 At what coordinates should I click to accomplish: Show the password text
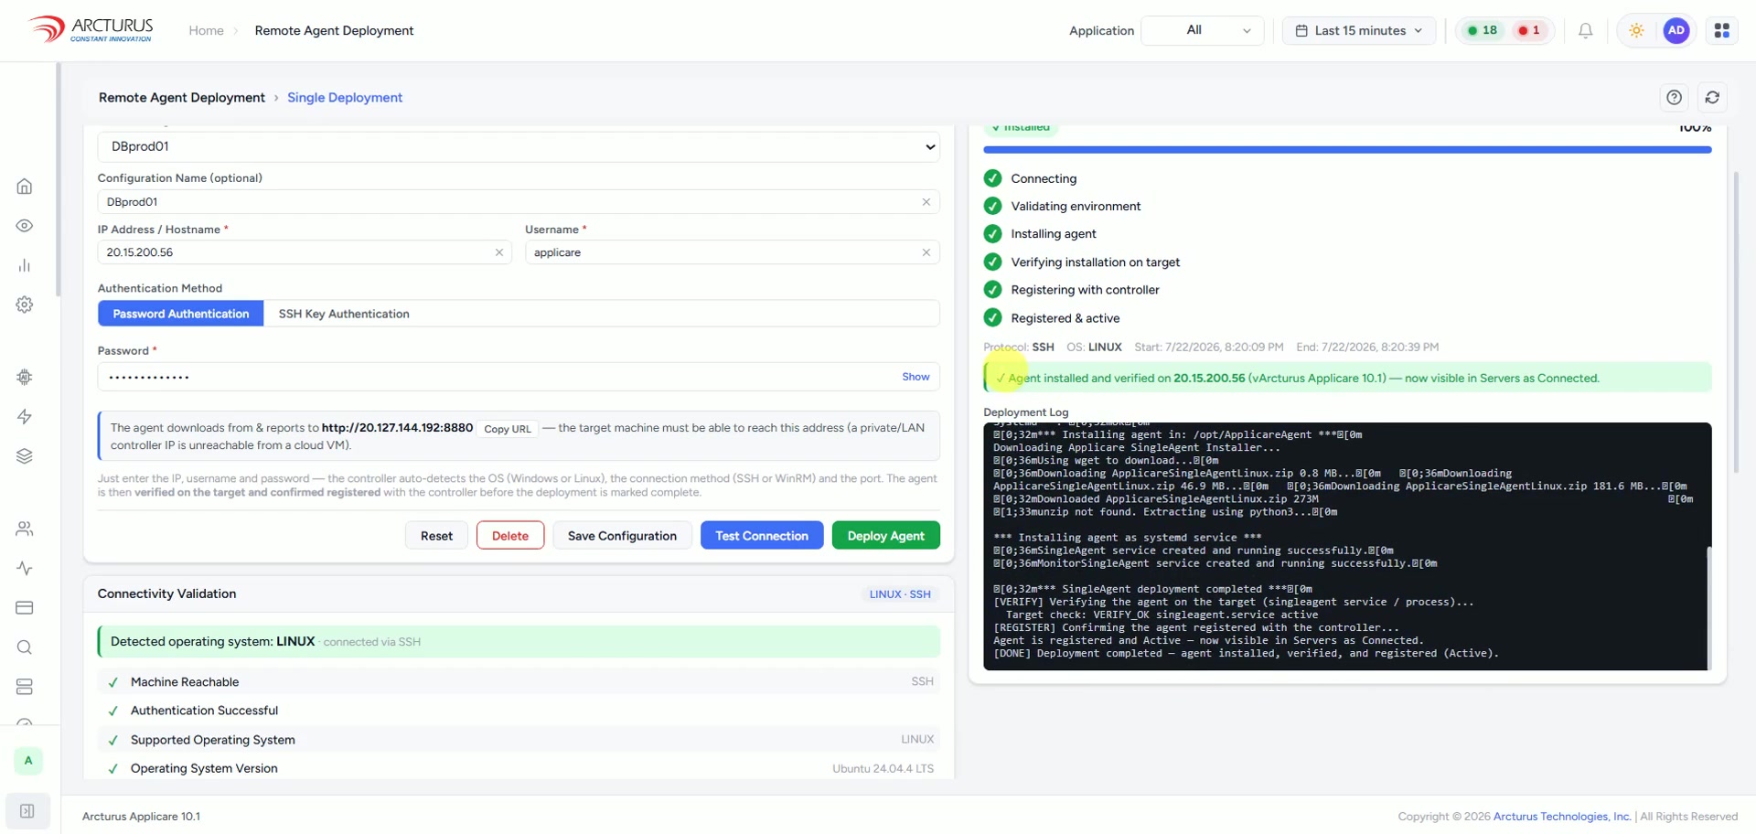[915, 377]
